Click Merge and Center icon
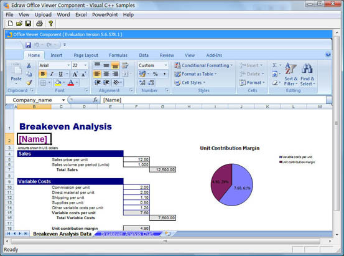Image resolution: width=344 pixels, height=256 pixels. [x=125, y=74]
